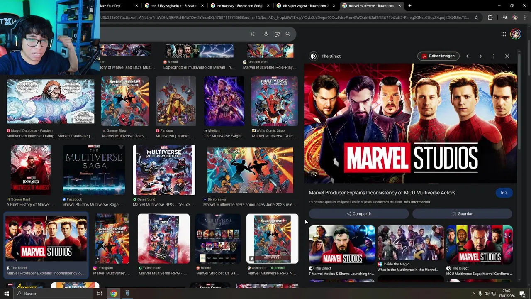Start voice search with microphone icon
531x299 pixels.
pyautogui.click(x=266, y=34)
